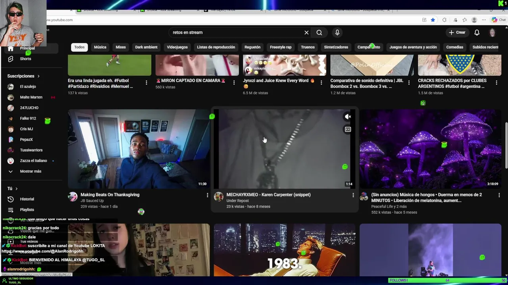This screenshot has width=508, height=285.
Task: Select the 'Juegos de aventura y acción' chip
Action: point(413,47)
